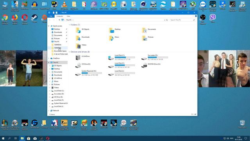Screen dimensions: 250x141
Task: Launch Audacity from the desktop
Action: click(x=34, y=5)
